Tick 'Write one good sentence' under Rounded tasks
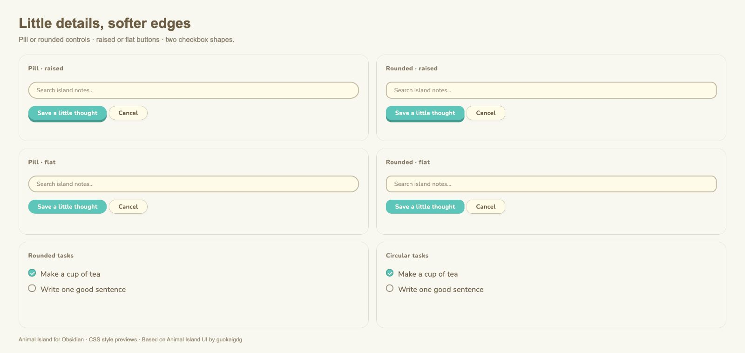 32,288
